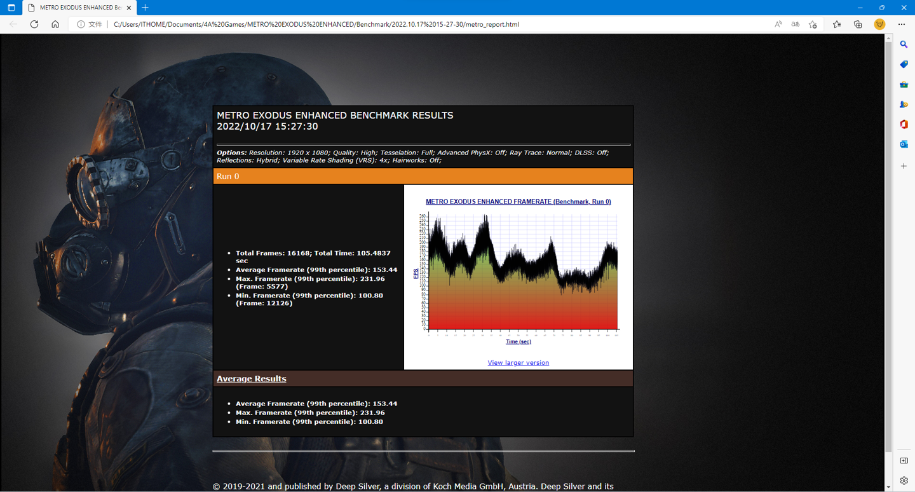Image resolution: width=915 pixels, height=492 pixels.
Task: Click the page scrollbar up arrow
Action: click(x=888, y=38)
